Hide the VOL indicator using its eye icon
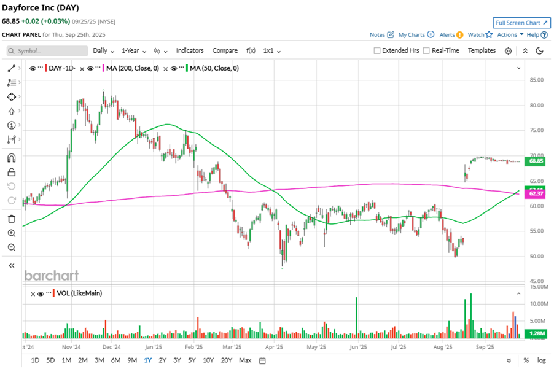Screen dimensions: 554x369 (x=40, y=293)
